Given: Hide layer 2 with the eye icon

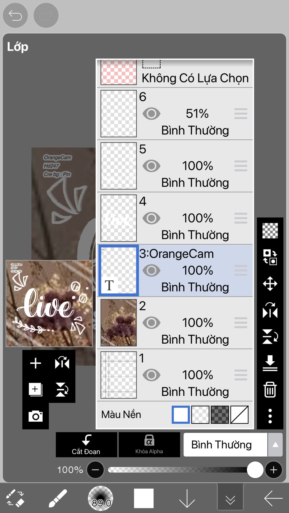Looking at the screenshot, I should (151, 323).
